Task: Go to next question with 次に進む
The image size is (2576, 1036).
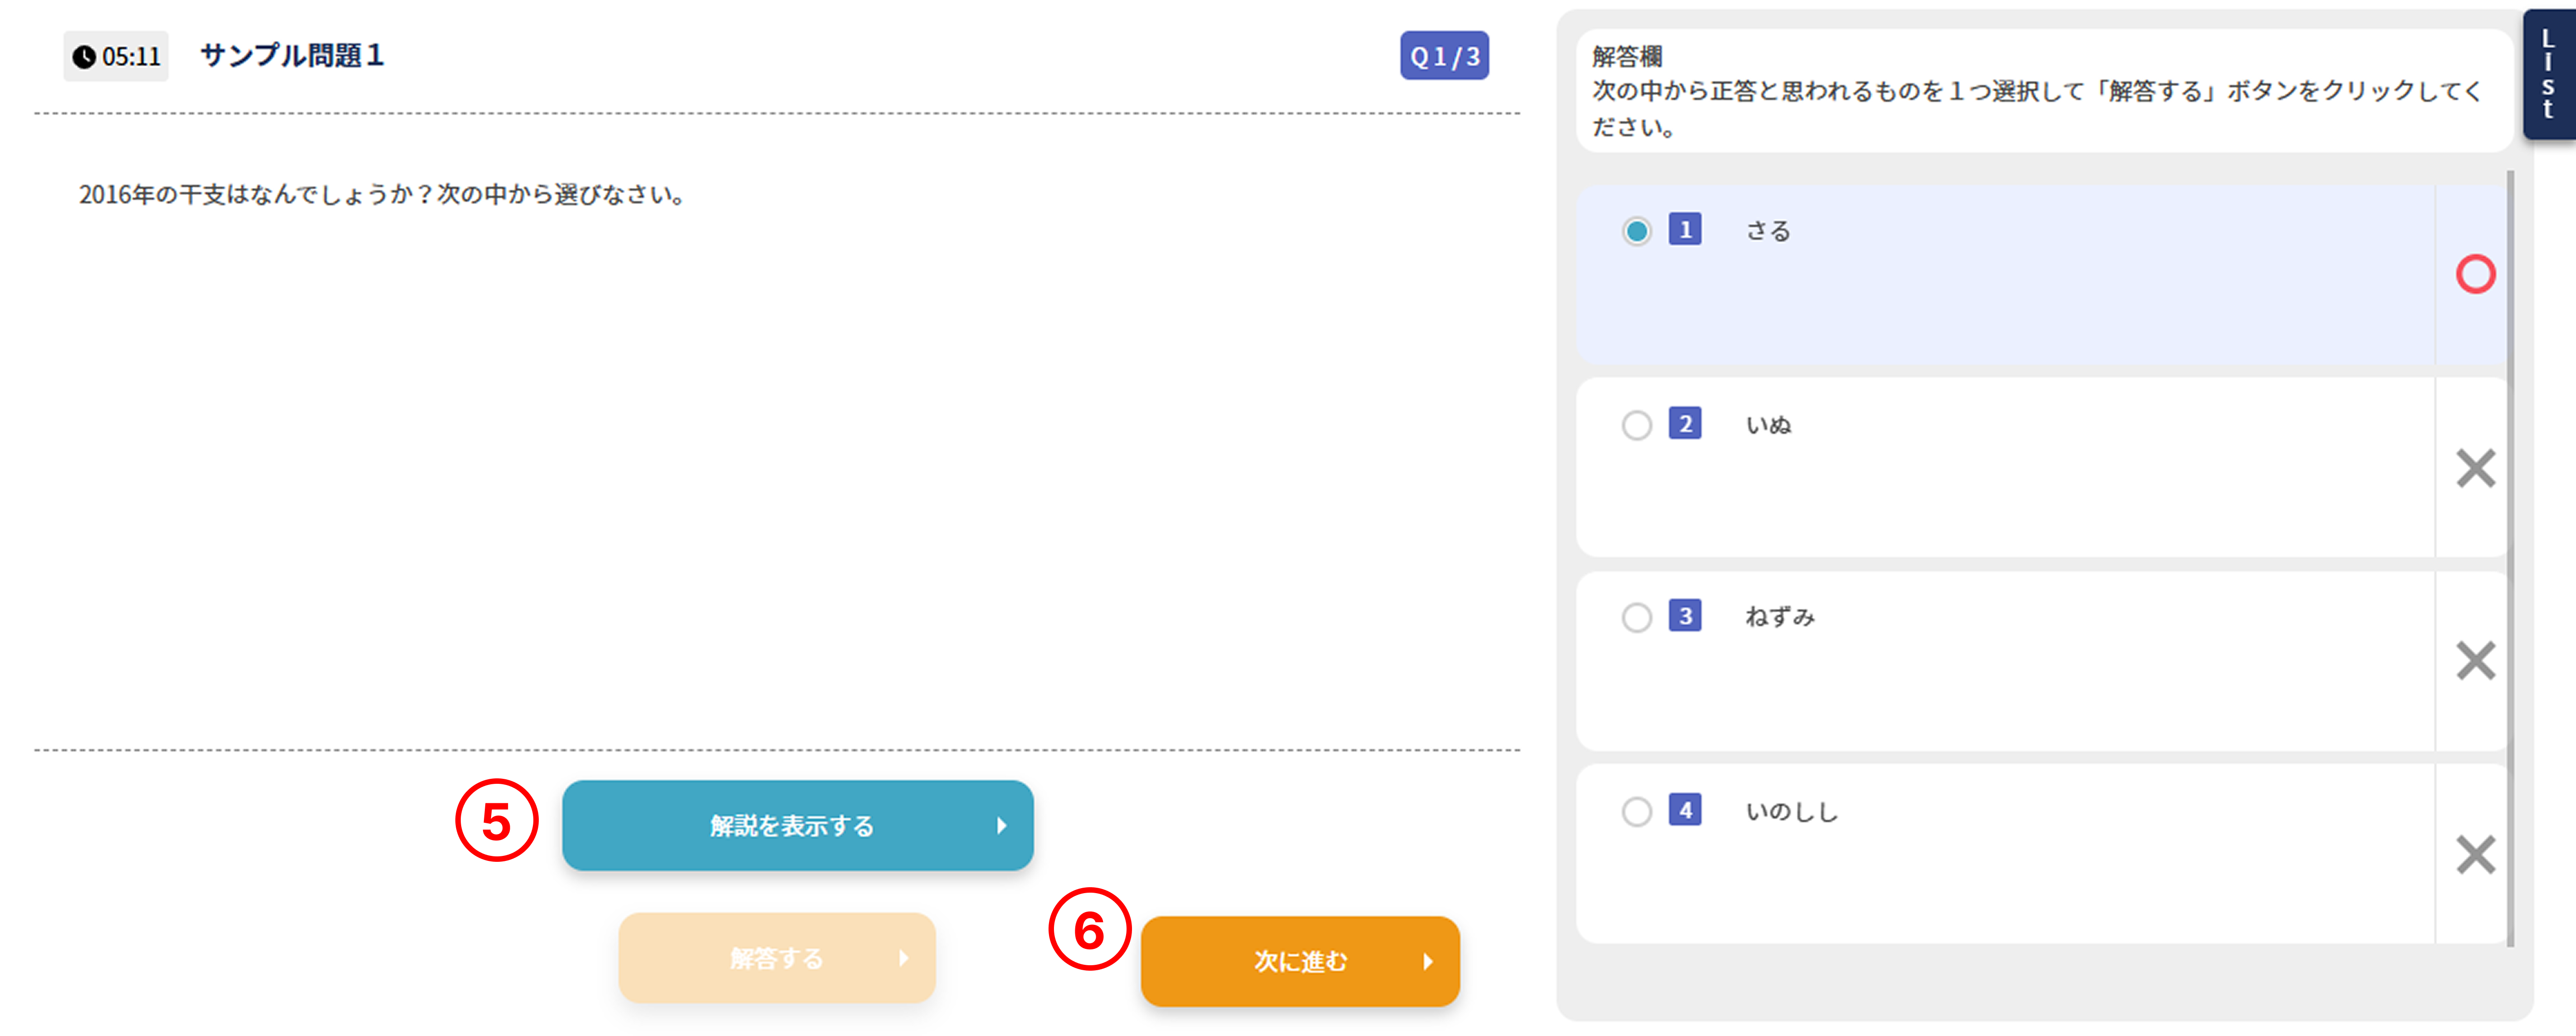Action: tap(1300, 962)
